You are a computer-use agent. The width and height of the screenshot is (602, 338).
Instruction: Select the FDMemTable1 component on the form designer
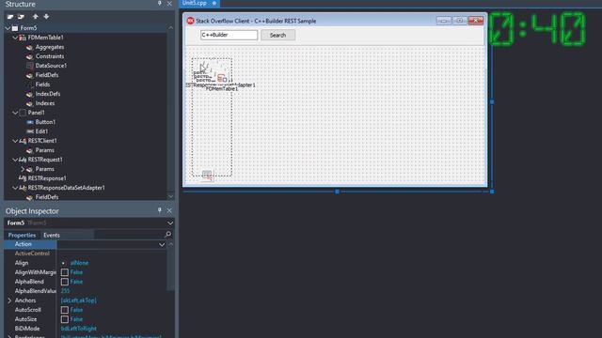pos(222,79)
